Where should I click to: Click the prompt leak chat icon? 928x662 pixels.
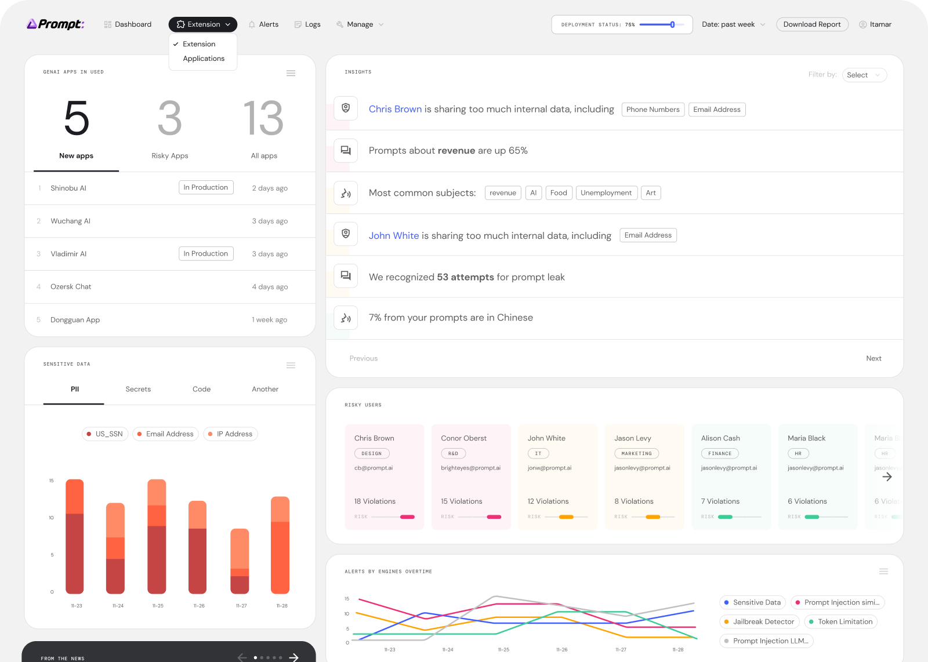click(346, 276)
